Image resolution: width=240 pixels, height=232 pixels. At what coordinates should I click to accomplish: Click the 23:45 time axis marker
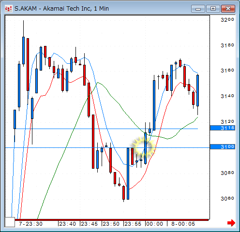point(89,224)
